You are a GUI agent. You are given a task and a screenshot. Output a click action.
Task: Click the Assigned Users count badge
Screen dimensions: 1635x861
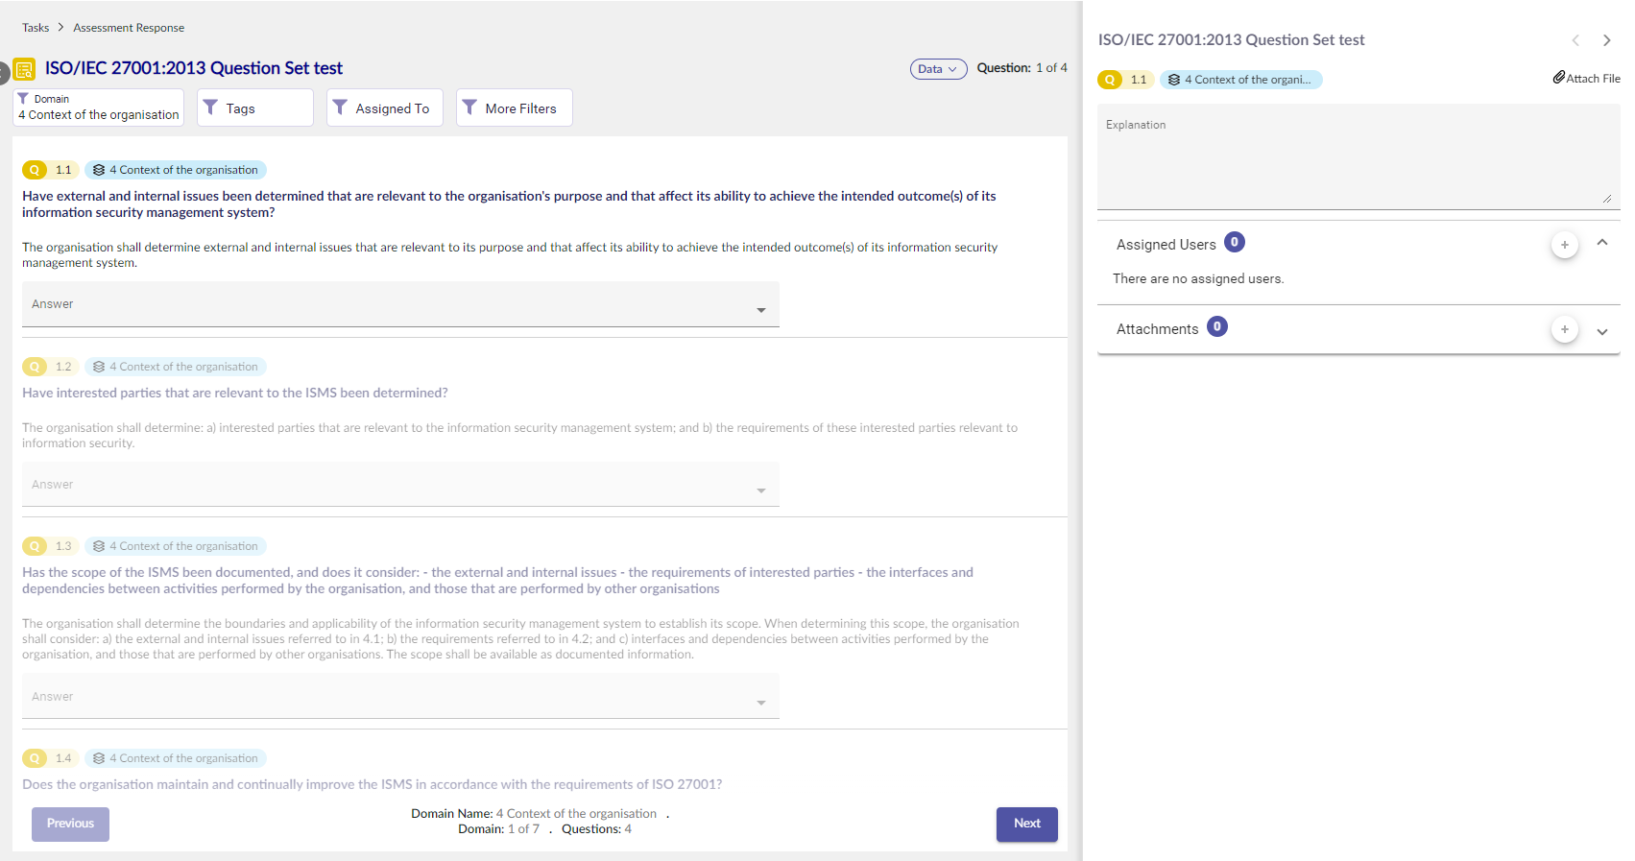(1235, 242)
